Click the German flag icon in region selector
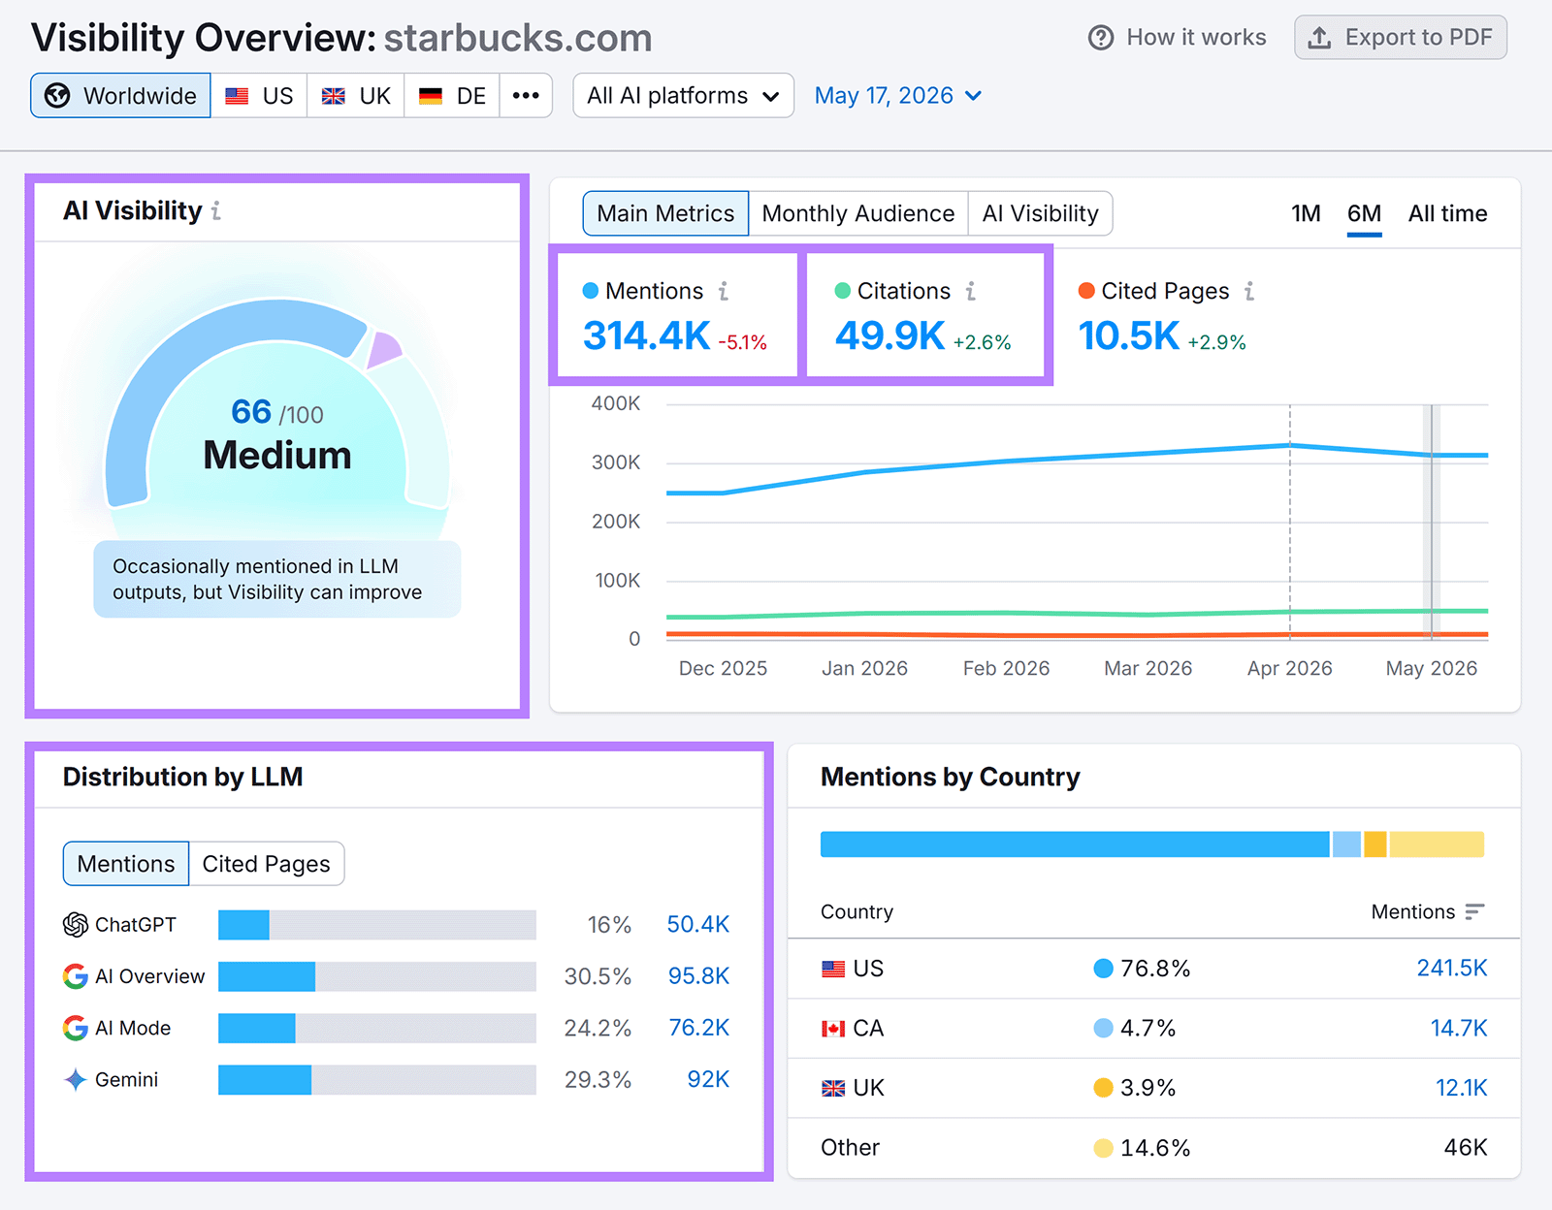Image resolution: width=1552 pixels, height=1210 pixels. coord(431,96)
